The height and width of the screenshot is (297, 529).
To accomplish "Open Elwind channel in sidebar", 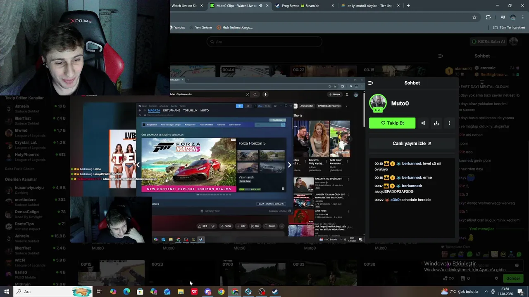I will (x=35, y=133).
